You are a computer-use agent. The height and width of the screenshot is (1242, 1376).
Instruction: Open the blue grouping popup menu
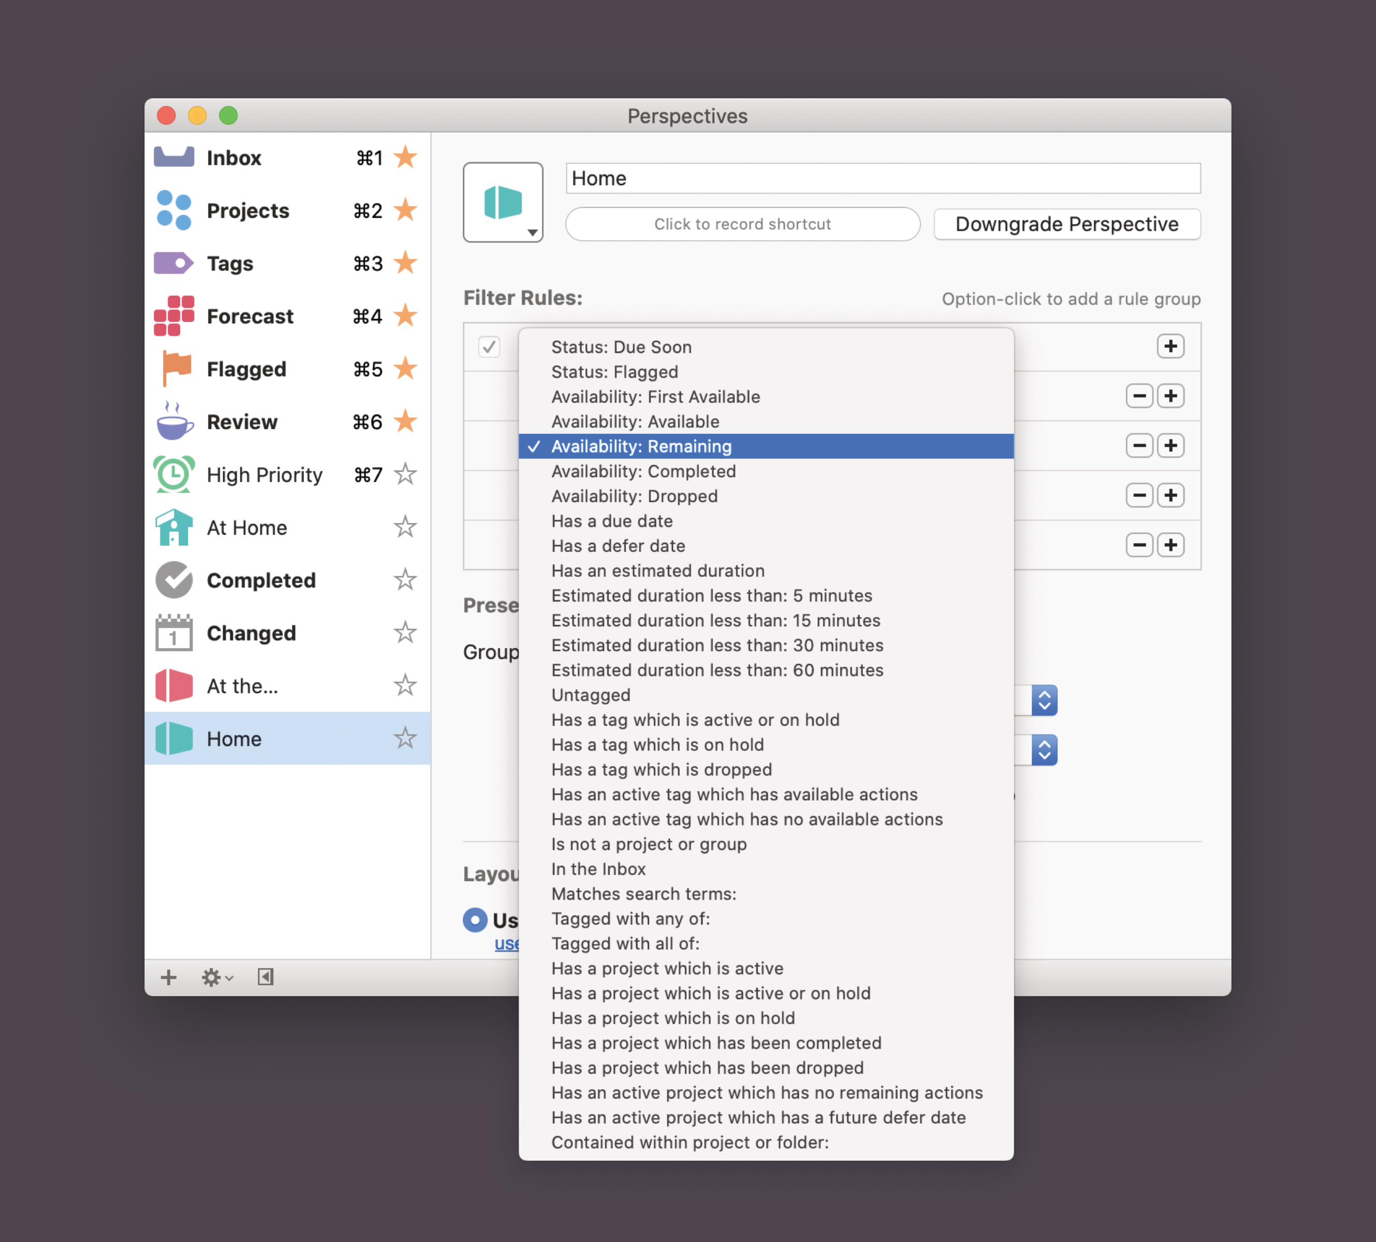click(x=1045, y=700)
